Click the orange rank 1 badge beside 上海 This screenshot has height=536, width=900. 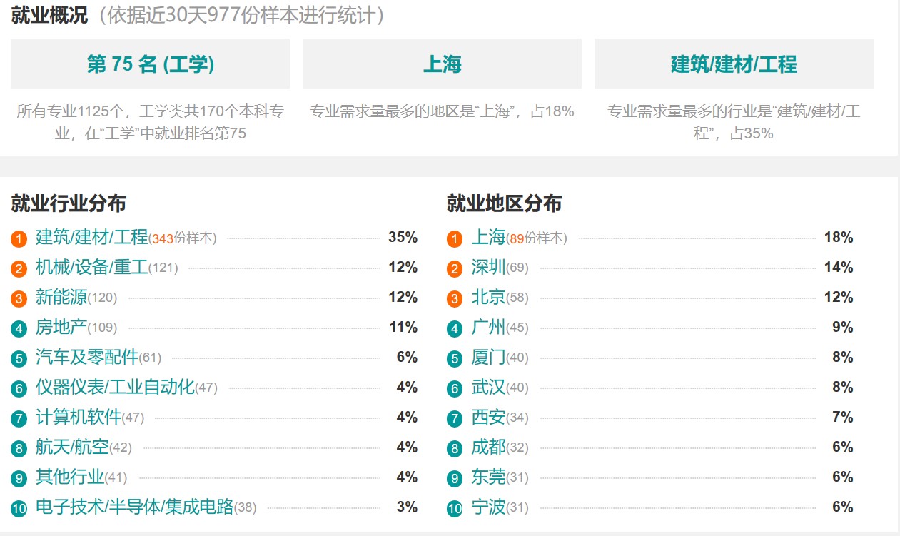455,239
